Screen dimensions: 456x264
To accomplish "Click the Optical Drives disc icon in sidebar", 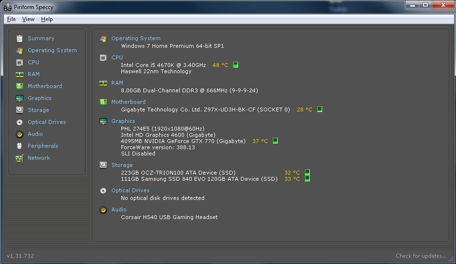I will pyautogui.click(x=20, y=122).
